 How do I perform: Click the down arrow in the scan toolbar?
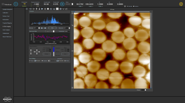coord(39,9)
